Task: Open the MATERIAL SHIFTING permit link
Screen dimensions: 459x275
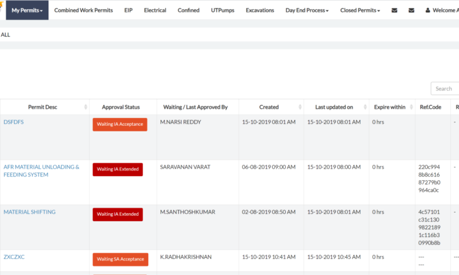Action: [x=29, y=212]
